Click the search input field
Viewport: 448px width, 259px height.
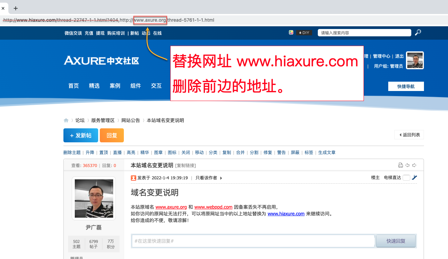pyautogui.click(x=365, y=33)
